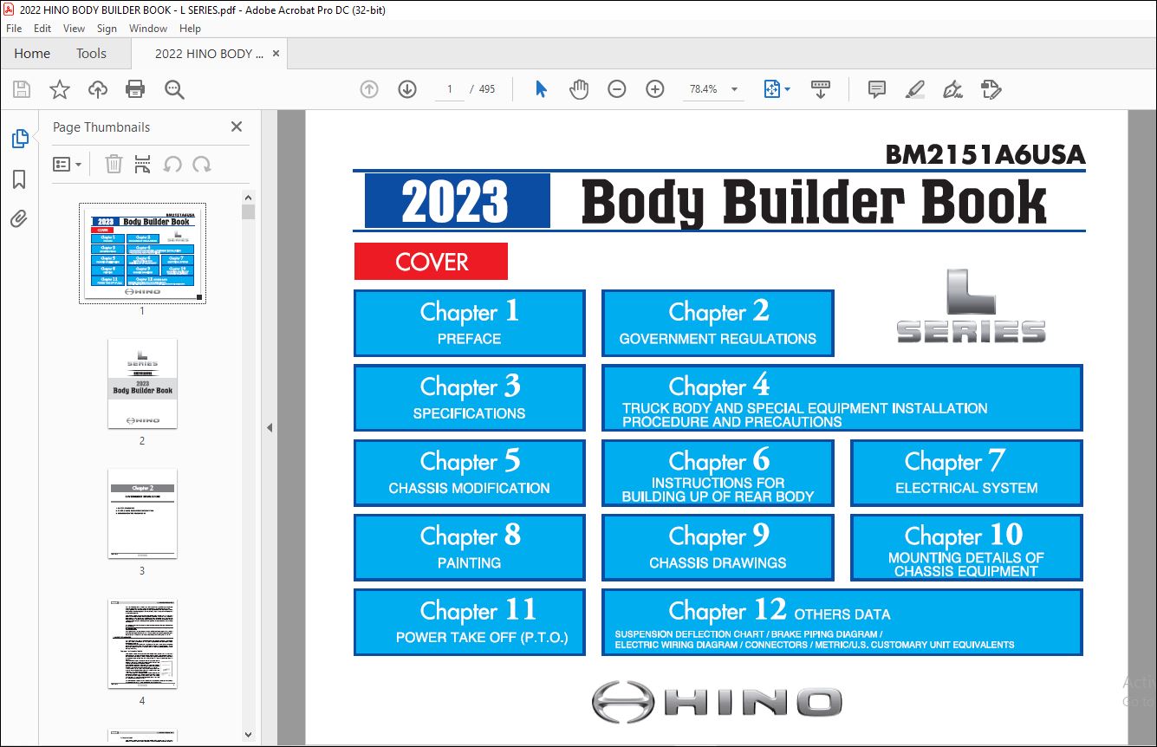The height and width of the screenshot is (747, 1157).
Task: Open Chapter 9 CHASSIS DRAWINGS link
Action: (718, 547)
